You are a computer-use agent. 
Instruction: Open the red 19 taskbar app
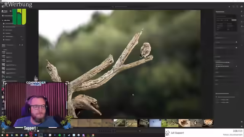[31, 134]
